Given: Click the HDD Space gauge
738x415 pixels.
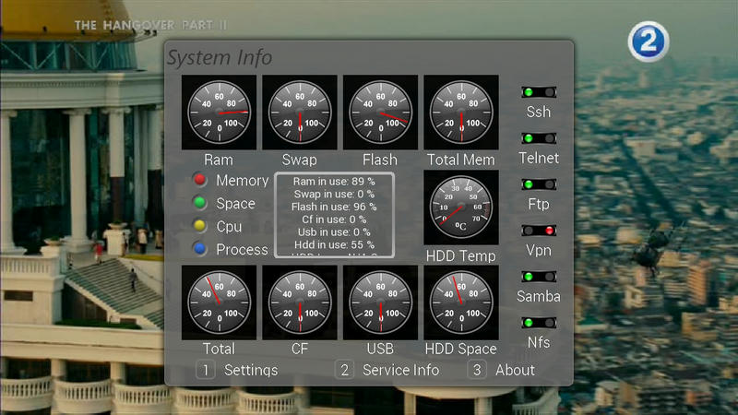Looking at the screenshot, I should point(461,302).
